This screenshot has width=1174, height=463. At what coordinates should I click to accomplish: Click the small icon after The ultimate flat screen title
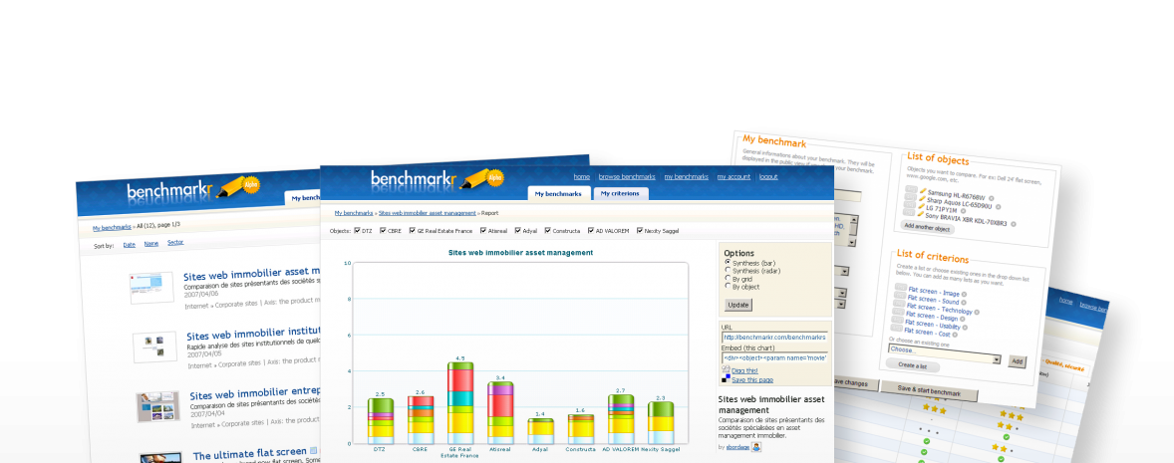pos(314,451)
